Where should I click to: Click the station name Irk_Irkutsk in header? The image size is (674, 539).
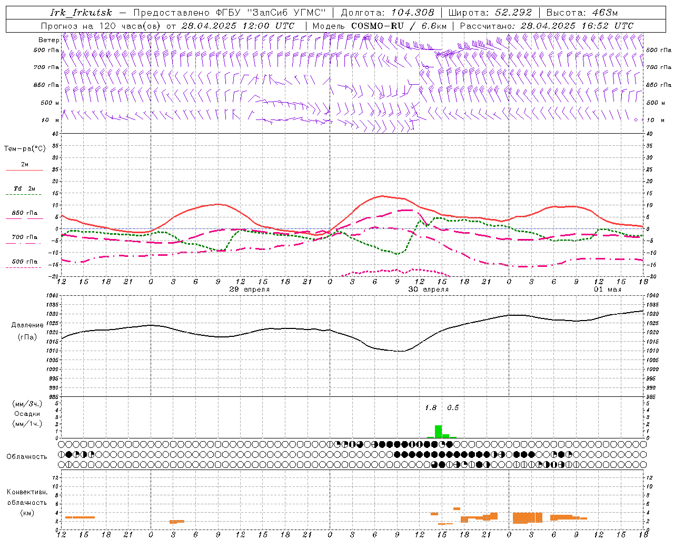coord(81,13)
